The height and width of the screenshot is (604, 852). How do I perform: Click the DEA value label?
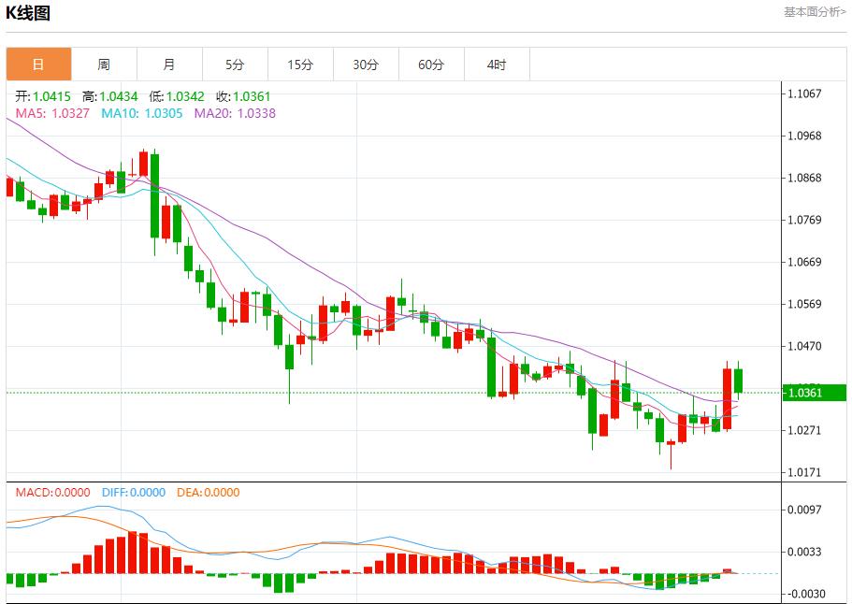(x=207, y=493)
